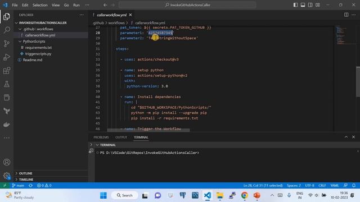Expand the terminal side chevron
The height and width of the screenshot is (202, 360).
(91, 145)
